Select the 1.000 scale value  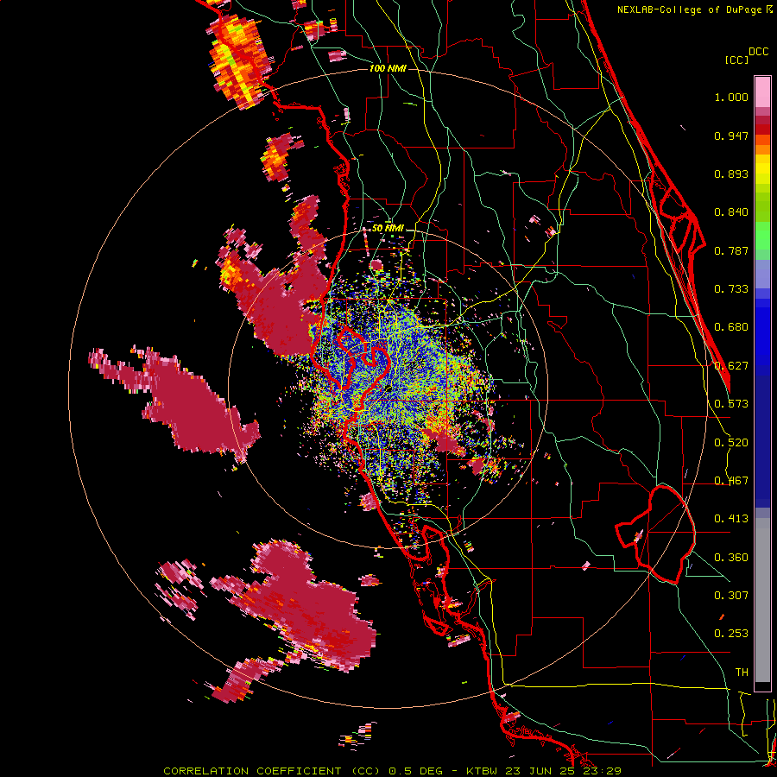pyautogui.click(x=731, y=97)
